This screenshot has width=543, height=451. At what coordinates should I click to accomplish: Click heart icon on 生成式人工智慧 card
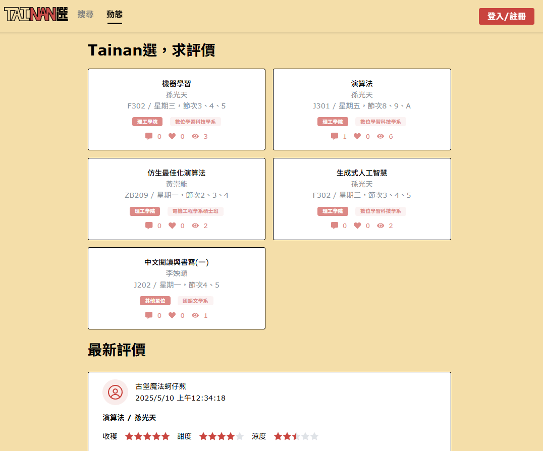tap(357, 225)
